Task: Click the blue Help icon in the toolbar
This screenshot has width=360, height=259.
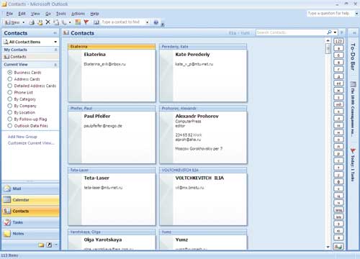Action: [156, 22]
